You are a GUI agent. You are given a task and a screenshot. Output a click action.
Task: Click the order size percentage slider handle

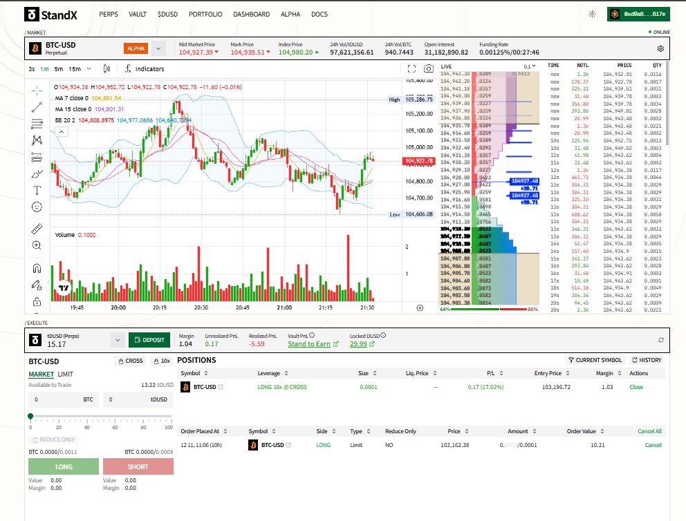(x=30, y=416)
